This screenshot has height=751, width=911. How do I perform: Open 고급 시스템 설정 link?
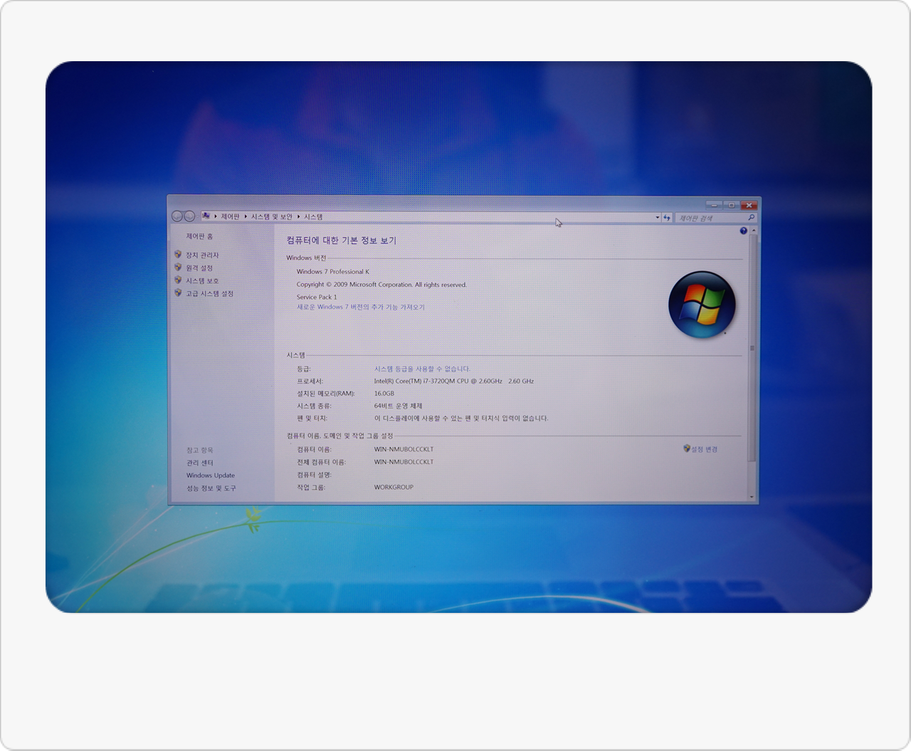[209, 293]
